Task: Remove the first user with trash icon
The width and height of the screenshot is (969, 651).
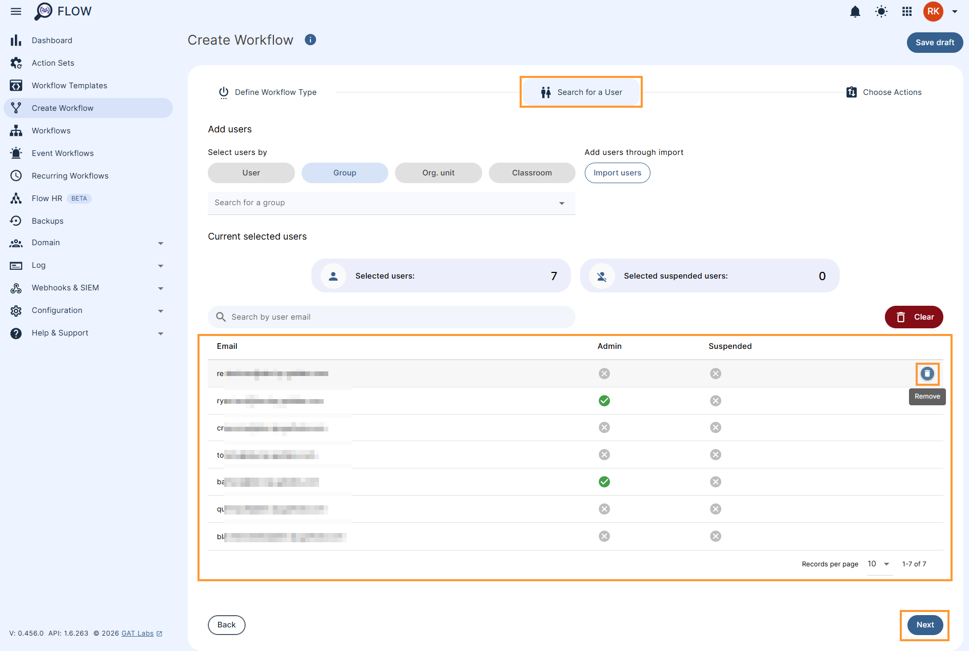Action: point(927,373)
